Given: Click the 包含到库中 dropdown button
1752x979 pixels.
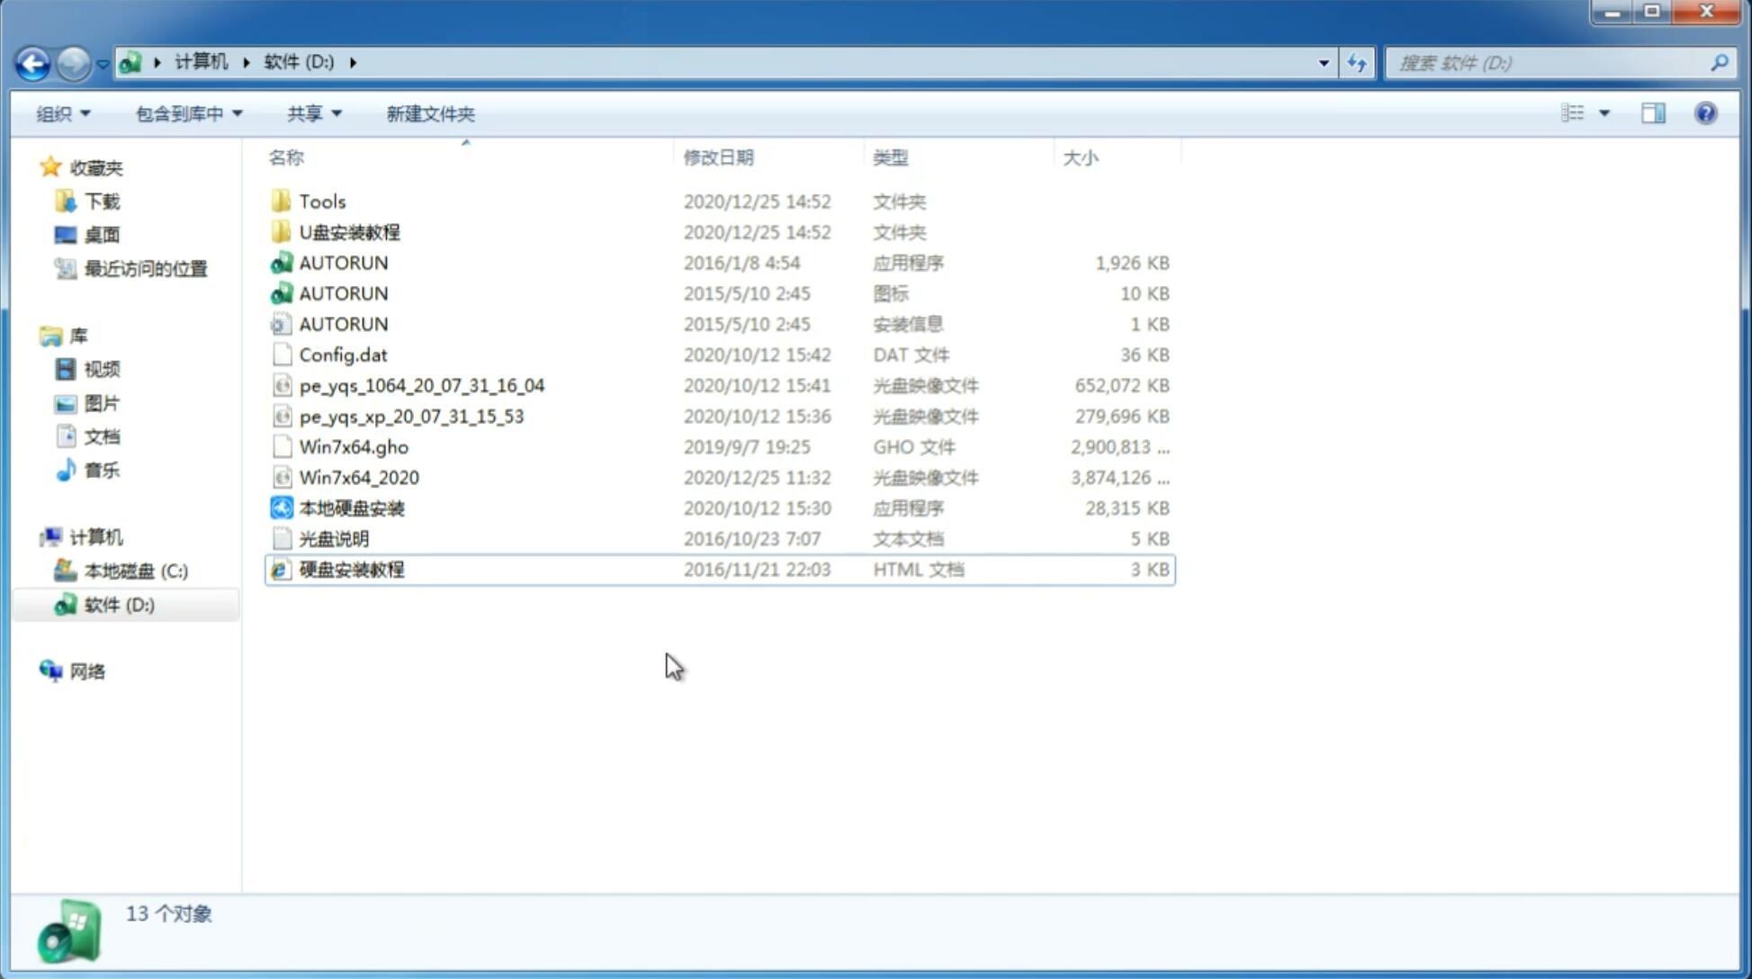Looking at the screenshot, I should (x=188, y=113).
